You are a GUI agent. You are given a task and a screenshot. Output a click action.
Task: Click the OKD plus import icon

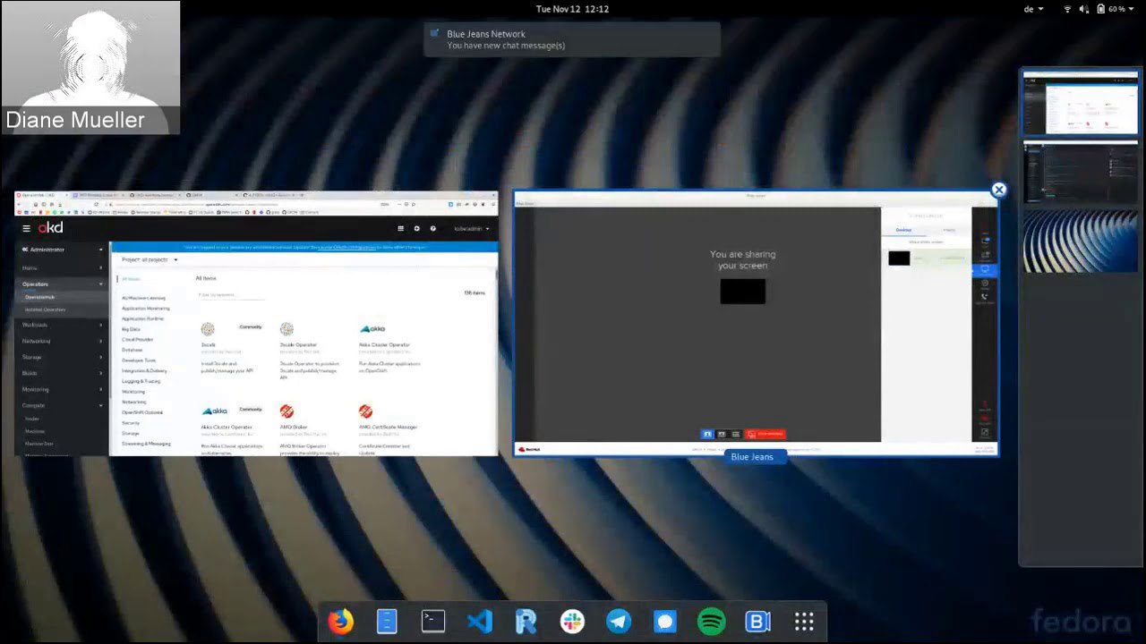pos(416,229)
